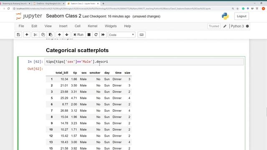Click total_bill value 26.88 in row 7

click(x=64, y=111)
